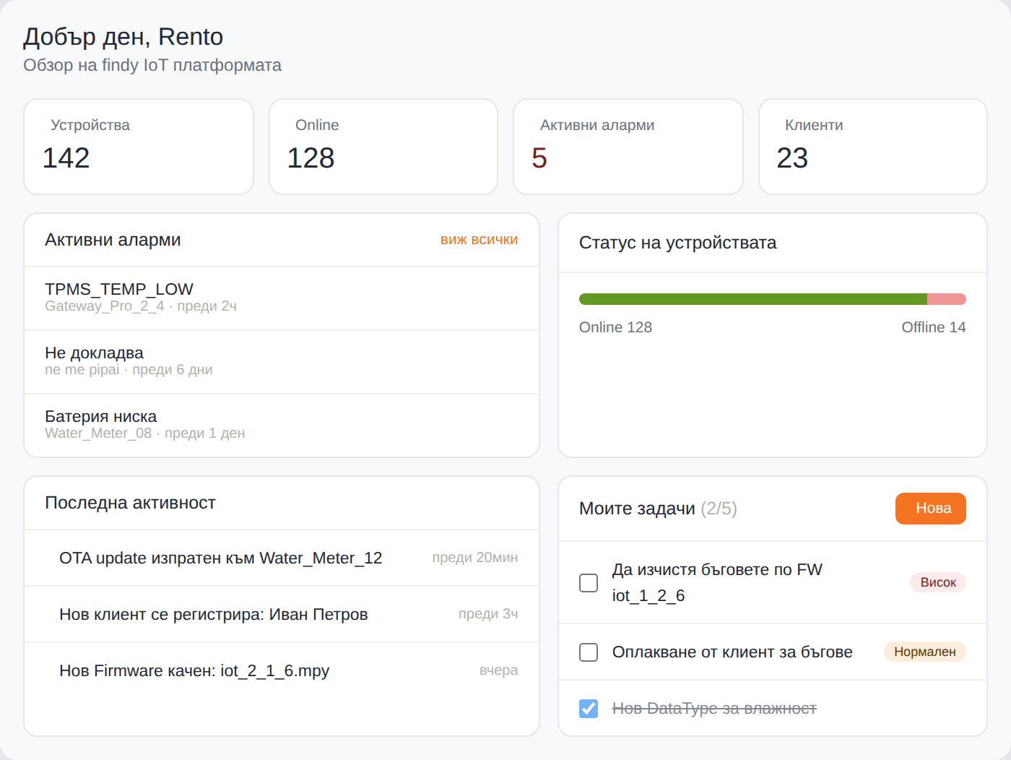Viewport: 1011px width, 760px height.
Task: Select the 'Батерия ниска' alarm row
Action: coord(282,426)
